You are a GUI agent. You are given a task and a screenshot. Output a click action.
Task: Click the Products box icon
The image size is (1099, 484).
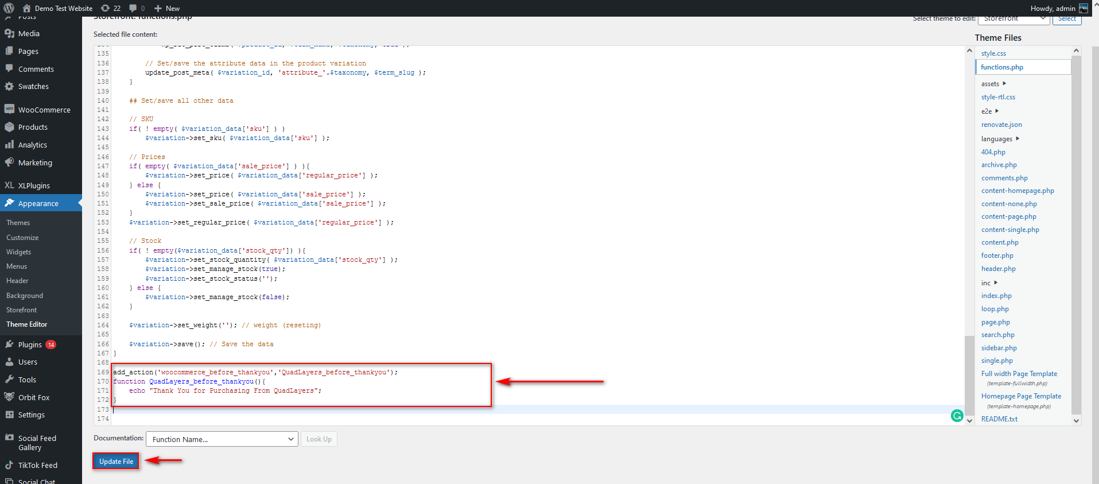coord(9,127)
